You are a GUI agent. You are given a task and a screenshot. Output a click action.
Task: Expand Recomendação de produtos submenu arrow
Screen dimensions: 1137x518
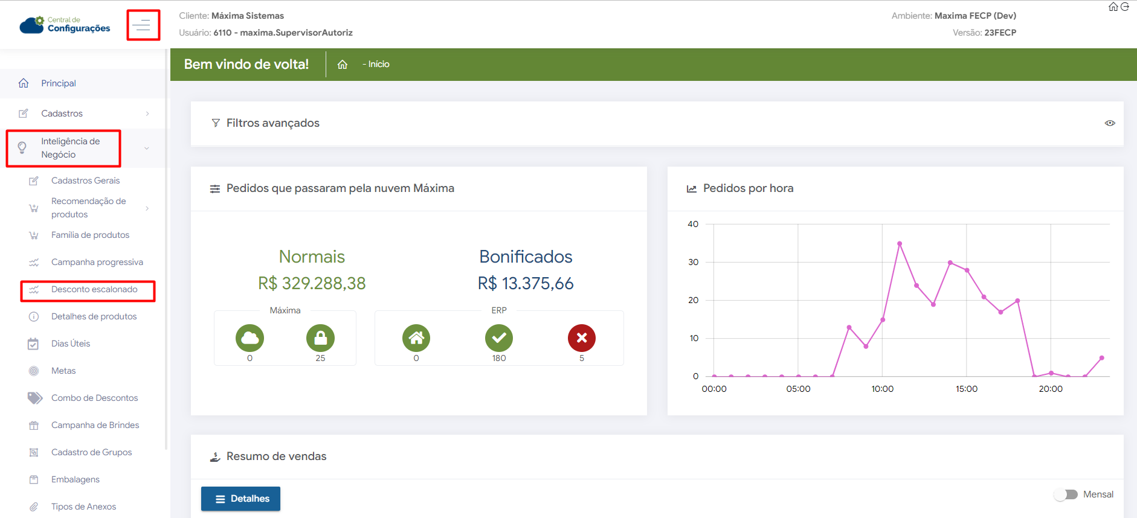pos(147,208)
